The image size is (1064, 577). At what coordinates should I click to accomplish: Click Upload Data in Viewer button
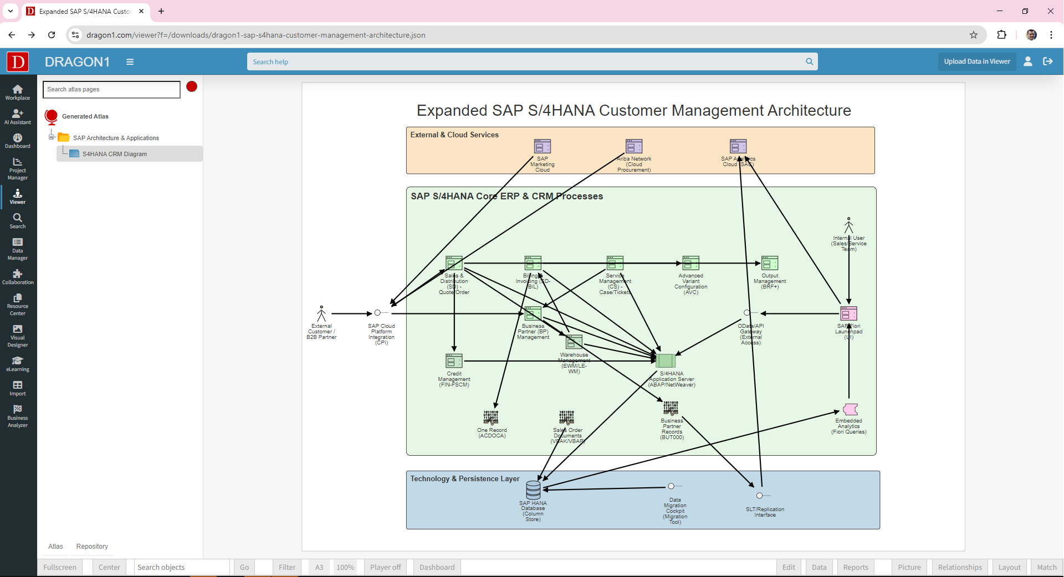tap(976, 61)
